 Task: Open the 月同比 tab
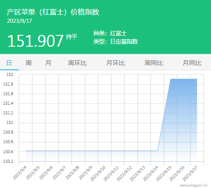coord(192,63)
